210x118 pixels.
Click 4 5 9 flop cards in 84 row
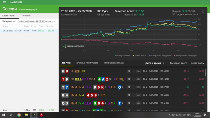point(92,95)
